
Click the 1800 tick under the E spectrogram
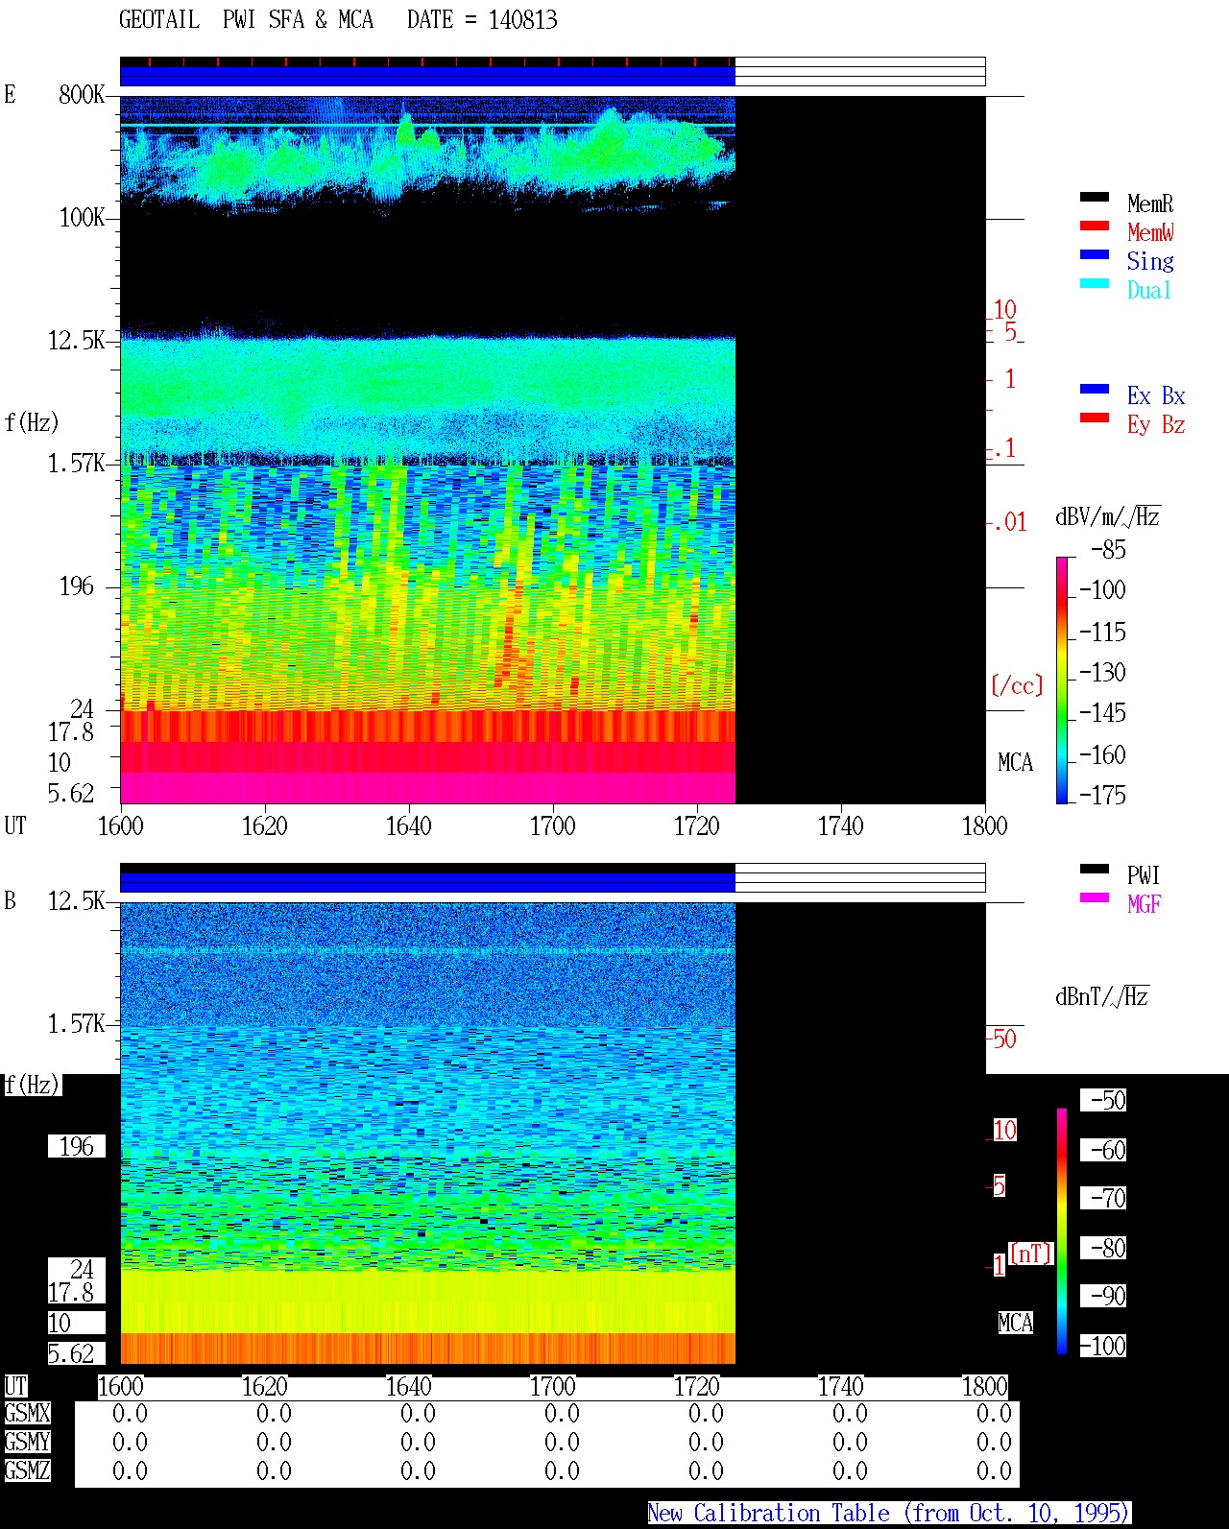(x=985, y=825)
